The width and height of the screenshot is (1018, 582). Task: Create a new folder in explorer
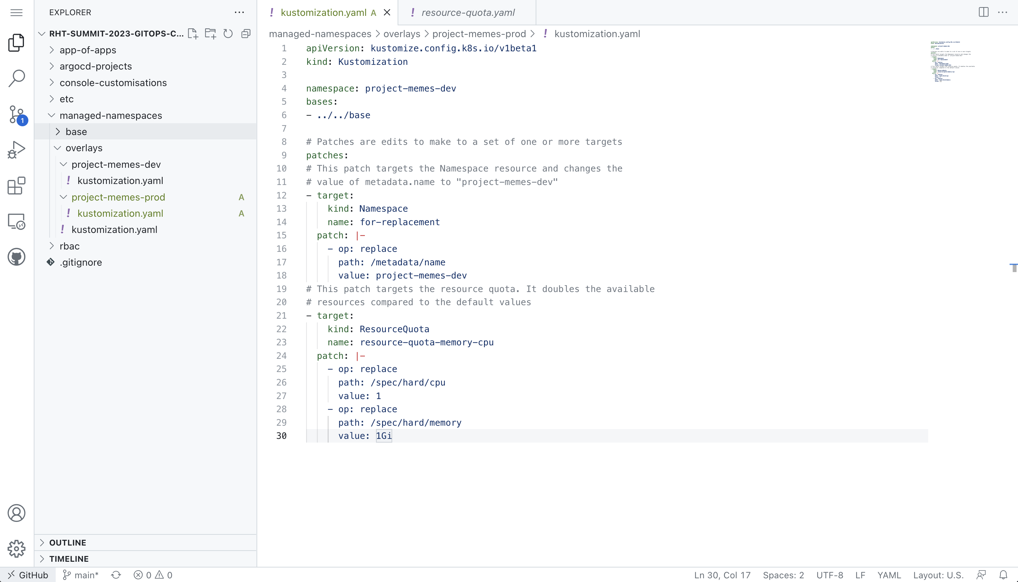[211, 33]
